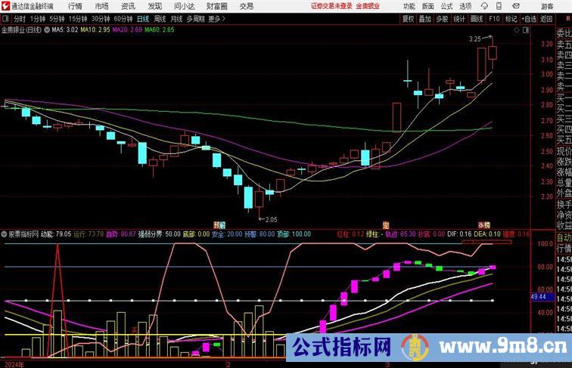
Task: Click the mobile phone icon
Action: click(499, 6)
